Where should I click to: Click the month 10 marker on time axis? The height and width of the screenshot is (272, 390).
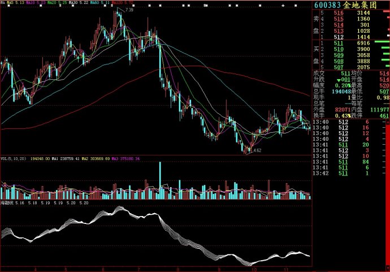tap(254, 269)
